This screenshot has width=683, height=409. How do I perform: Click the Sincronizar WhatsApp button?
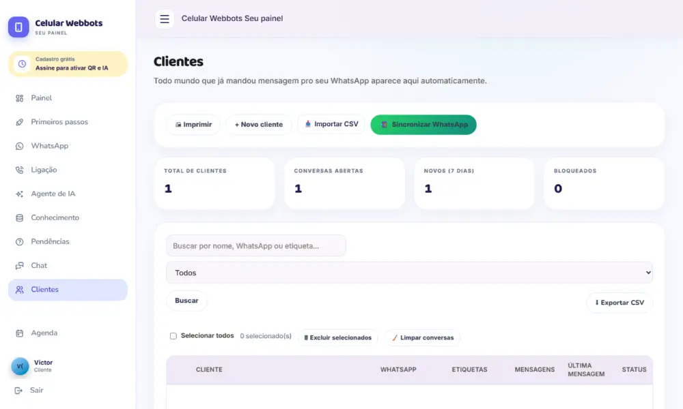tap(423, 125)
